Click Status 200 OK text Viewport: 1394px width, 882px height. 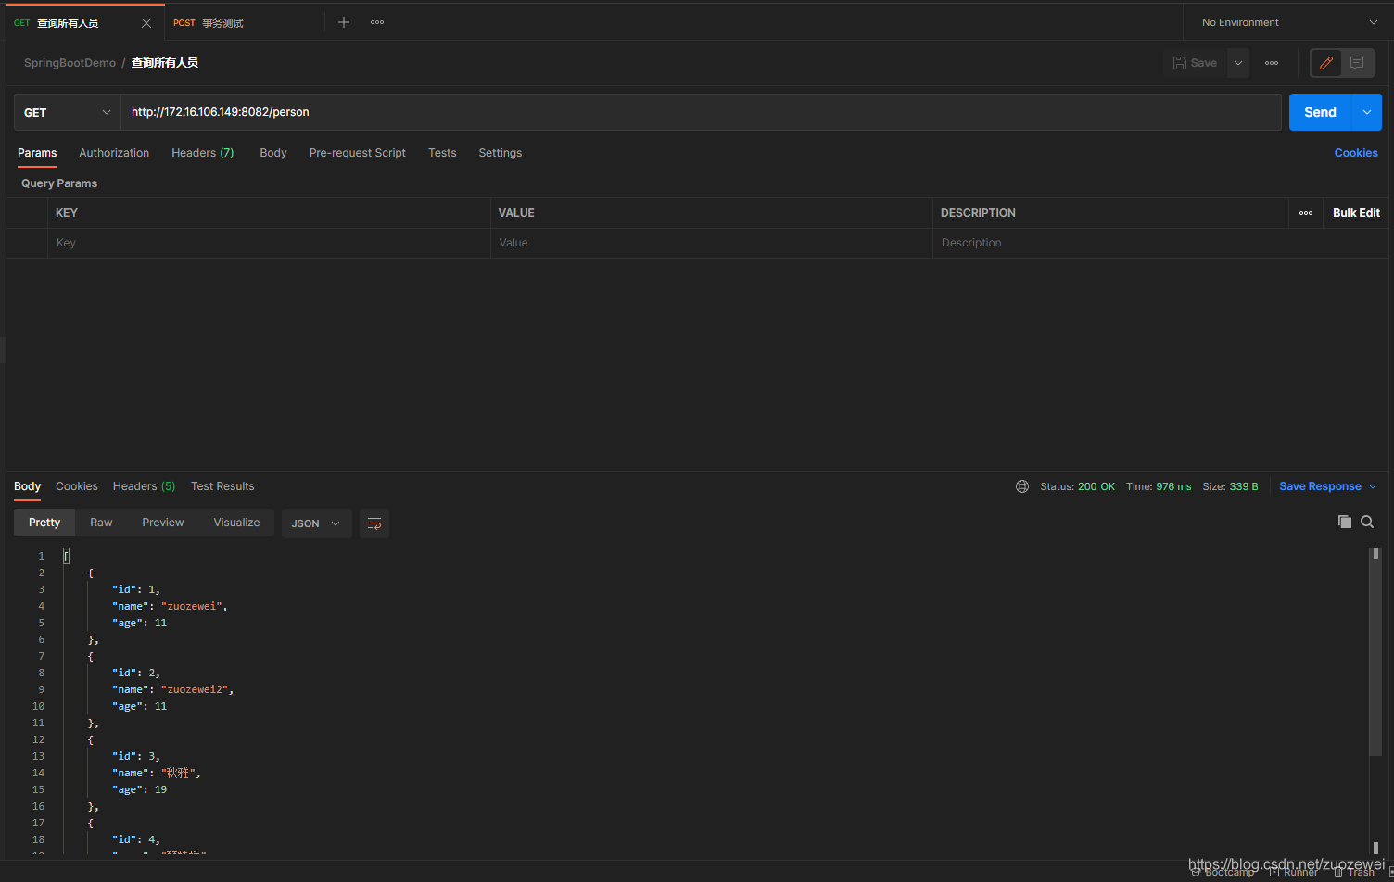coord(1077,486)
